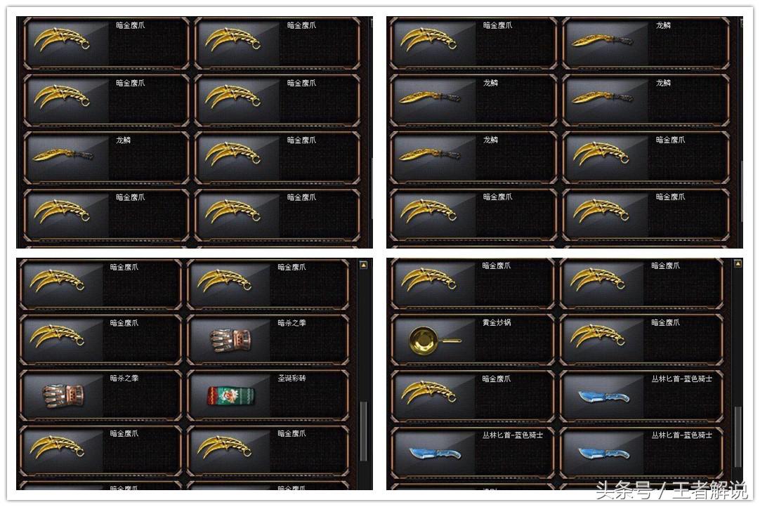
Task: Pick the 龙鳞 knife left of third-row 暗金鹰爪
Action: tap(429, 155)
